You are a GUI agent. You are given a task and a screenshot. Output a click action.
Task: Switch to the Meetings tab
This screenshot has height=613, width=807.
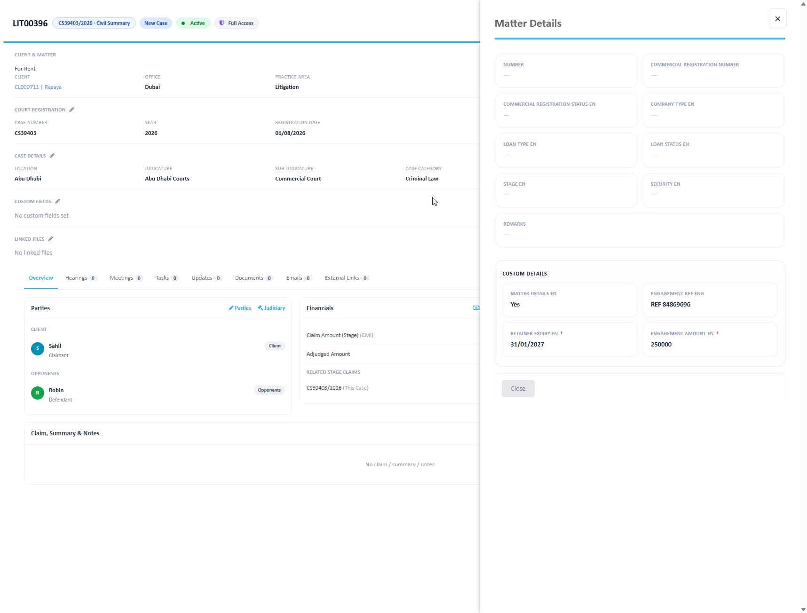[126, 278]
